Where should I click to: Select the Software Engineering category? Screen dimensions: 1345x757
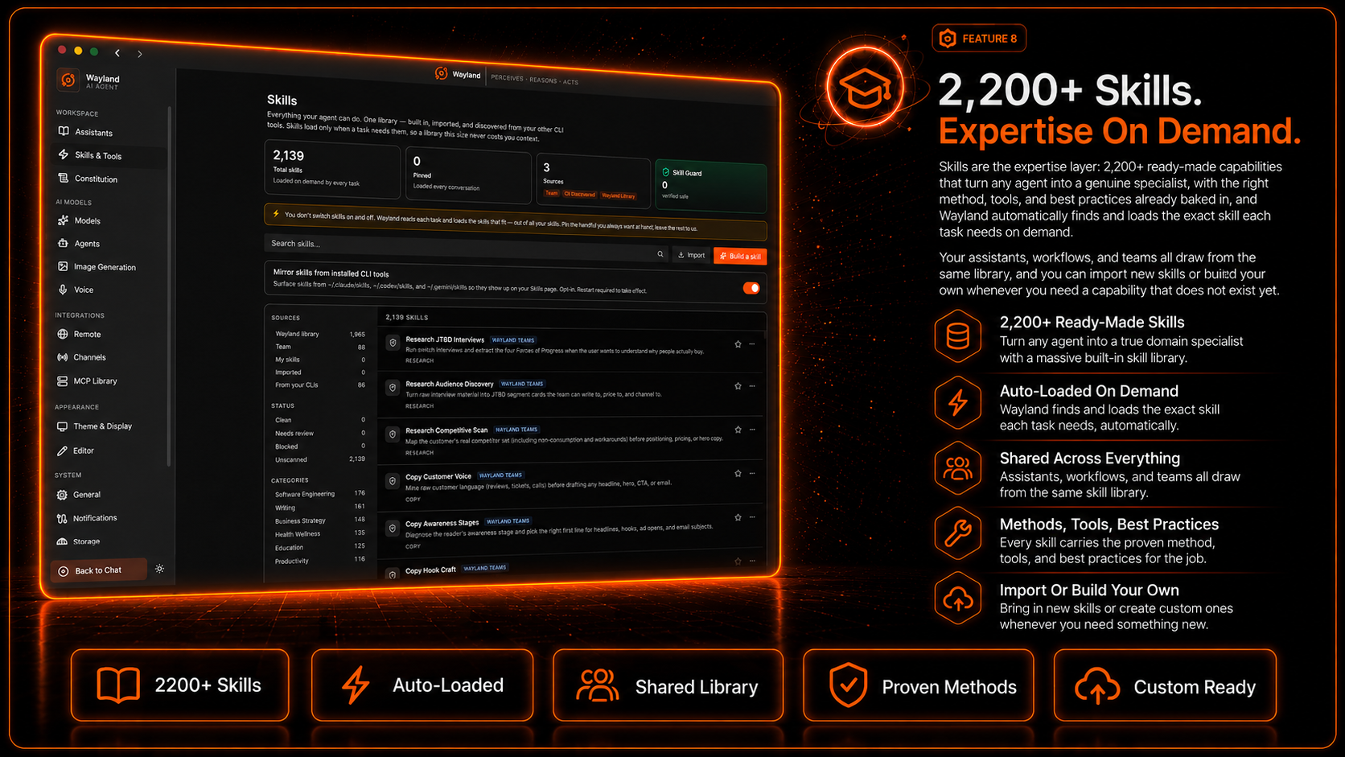tap(319, 493)
